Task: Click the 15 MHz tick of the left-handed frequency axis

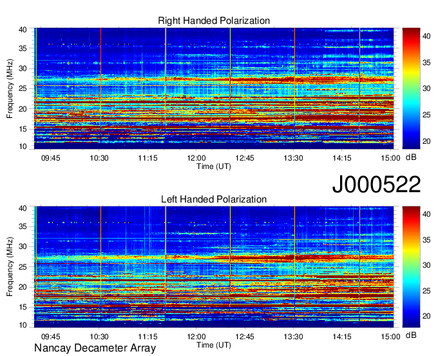Action: click(23, 307)
